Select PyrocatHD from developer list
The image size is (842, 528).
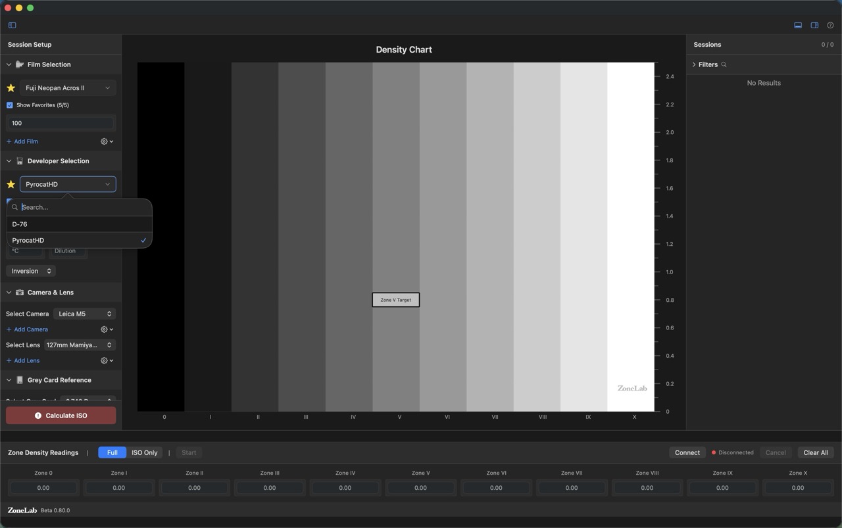[80, 240]
